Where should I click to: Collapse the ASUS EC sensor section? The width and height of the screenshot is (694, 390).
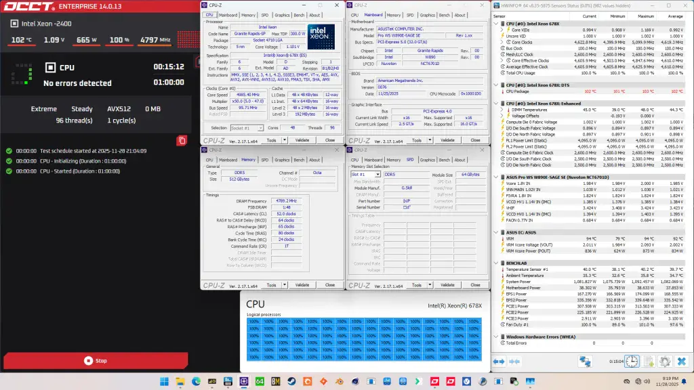(x=495, y=232)
